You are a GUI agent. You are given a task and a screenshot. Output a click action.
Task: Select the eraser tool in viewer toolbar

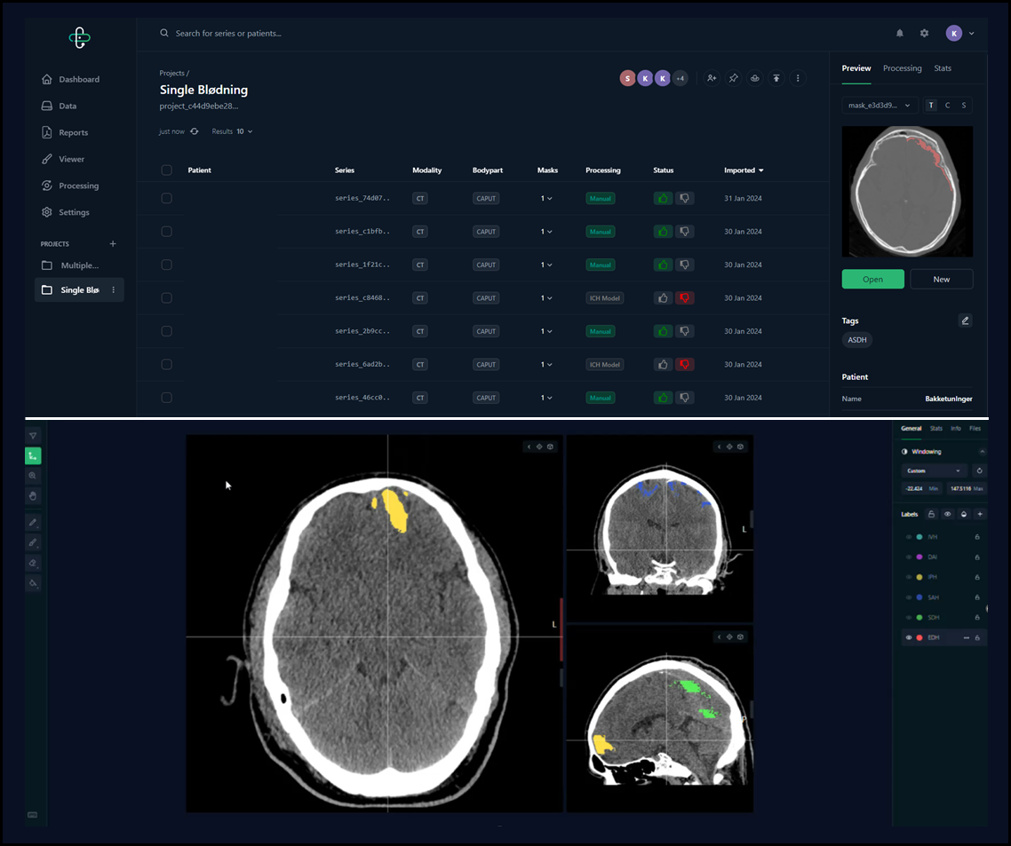coord(33,563)
